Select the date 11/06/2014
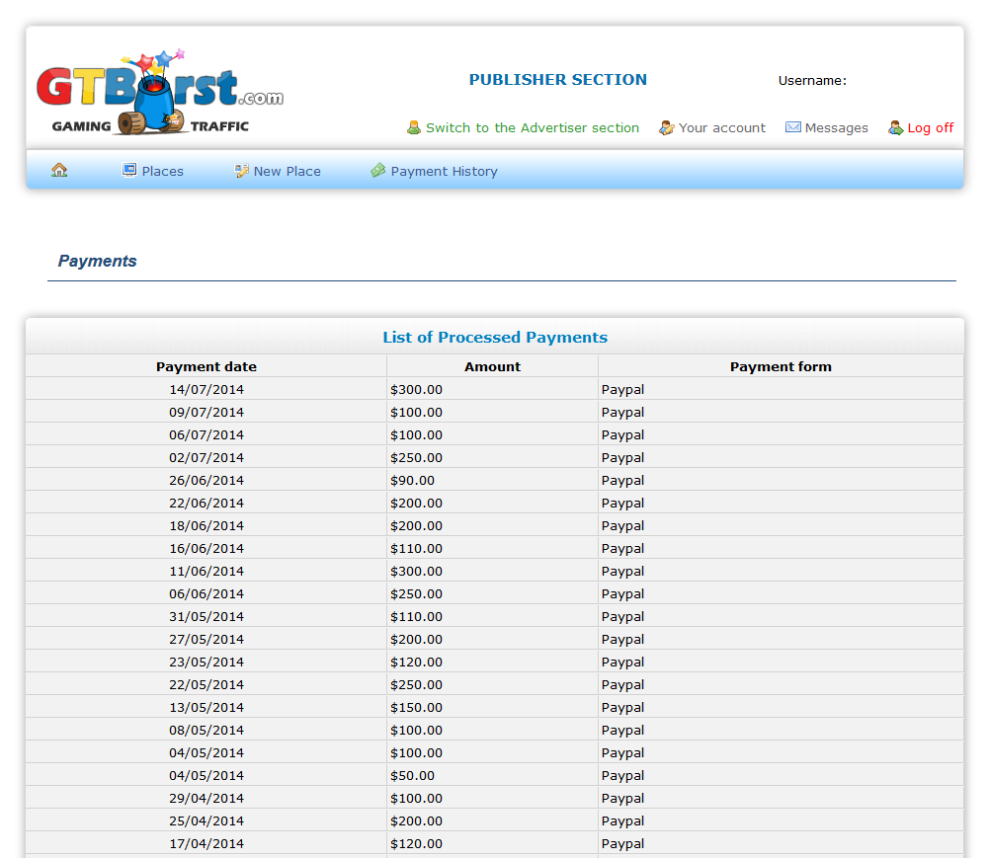This screenshot has height=858, width=989. [206, 571]
